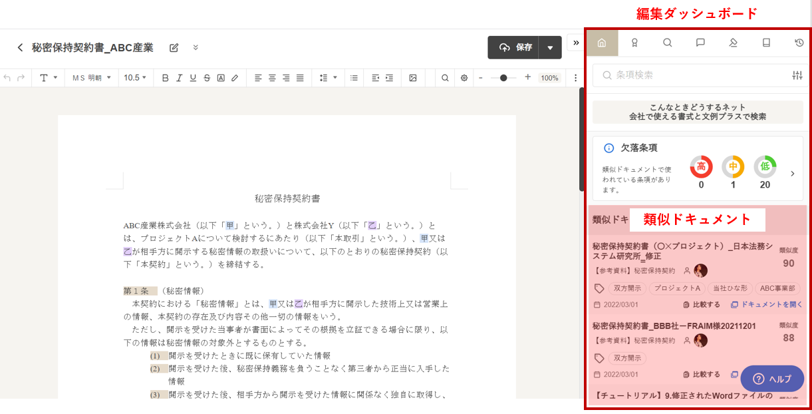Click 比較する on the first similar document
This screenshot has height=414, width=812.
click(702, 305)
